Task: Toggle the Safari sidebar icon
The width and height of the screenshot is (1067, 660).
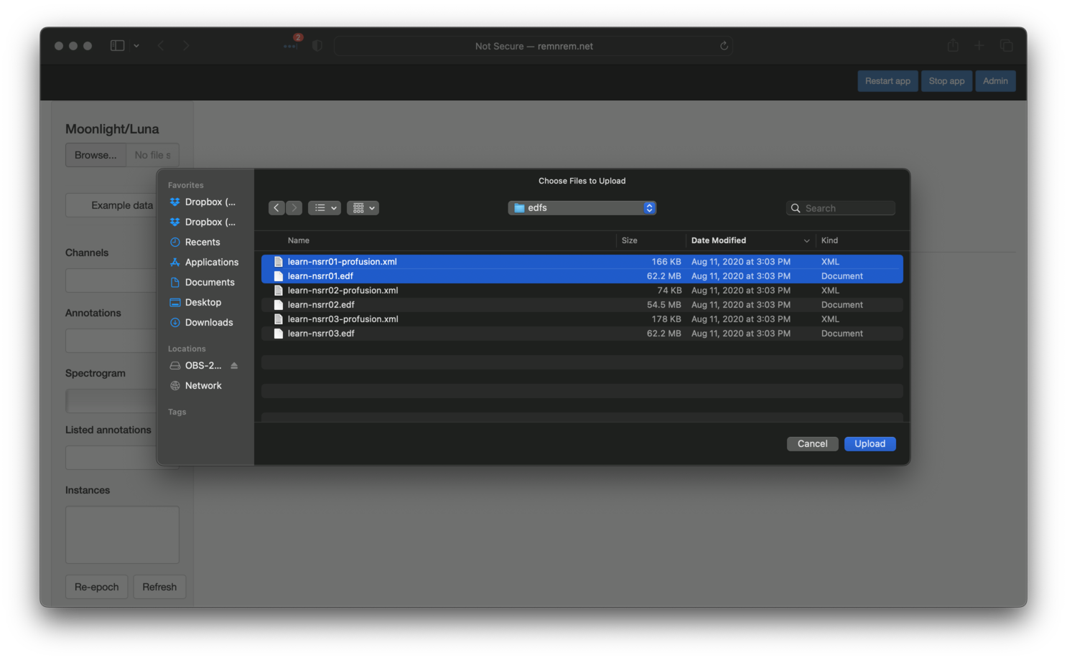Action: coord(118,46)
